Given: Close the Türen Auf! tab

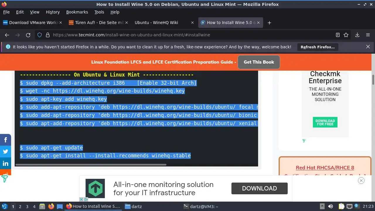Looking at the screenshot, I should (x=126, y=23).
